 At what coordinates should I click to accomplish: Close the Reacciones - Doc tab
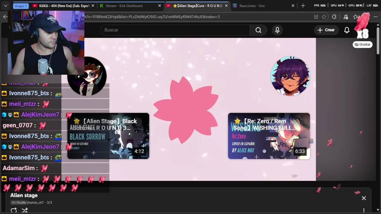(293, 6)
